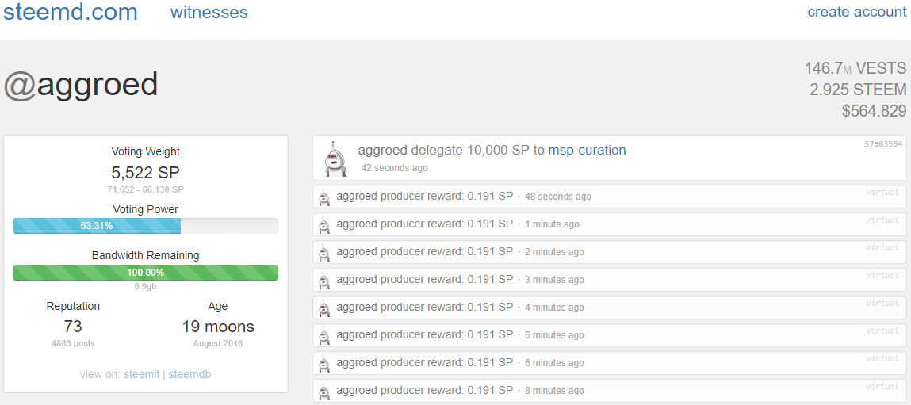This screenshot has height=405, width=911.
Task: Click avatar icon on 4 minutes ago reward
Action: (324, 308)
